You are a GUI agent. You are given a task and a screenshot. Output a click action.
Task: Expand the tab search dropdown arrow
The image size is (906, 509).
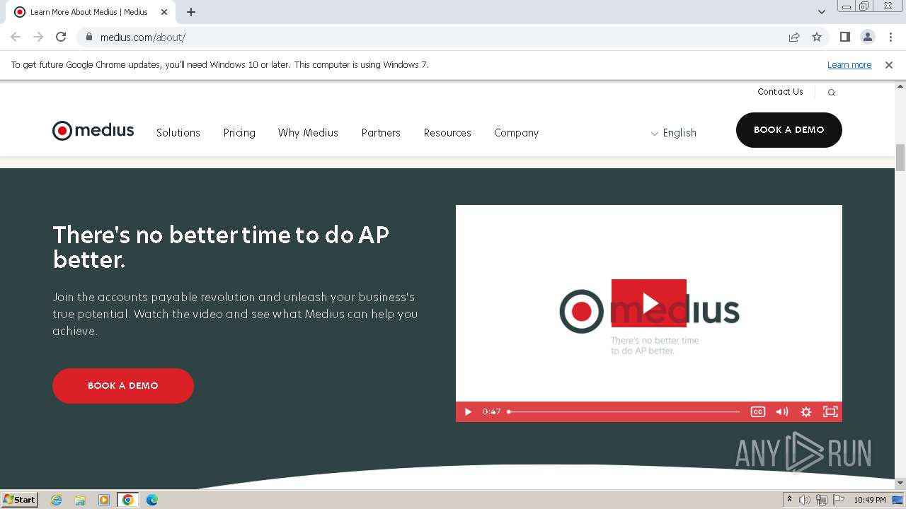(822, 12)
